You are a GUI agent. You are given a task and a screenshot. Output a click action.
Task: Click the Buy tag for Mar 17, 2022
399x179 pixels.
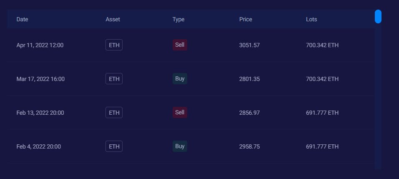pos(180,78)
